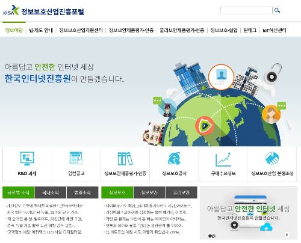Click the second banner carousel dot
301x243 pixels.
[214, 236]
